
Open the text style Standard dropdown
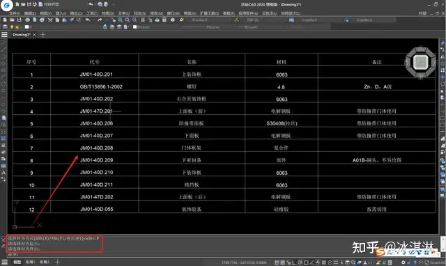(211, 20)
